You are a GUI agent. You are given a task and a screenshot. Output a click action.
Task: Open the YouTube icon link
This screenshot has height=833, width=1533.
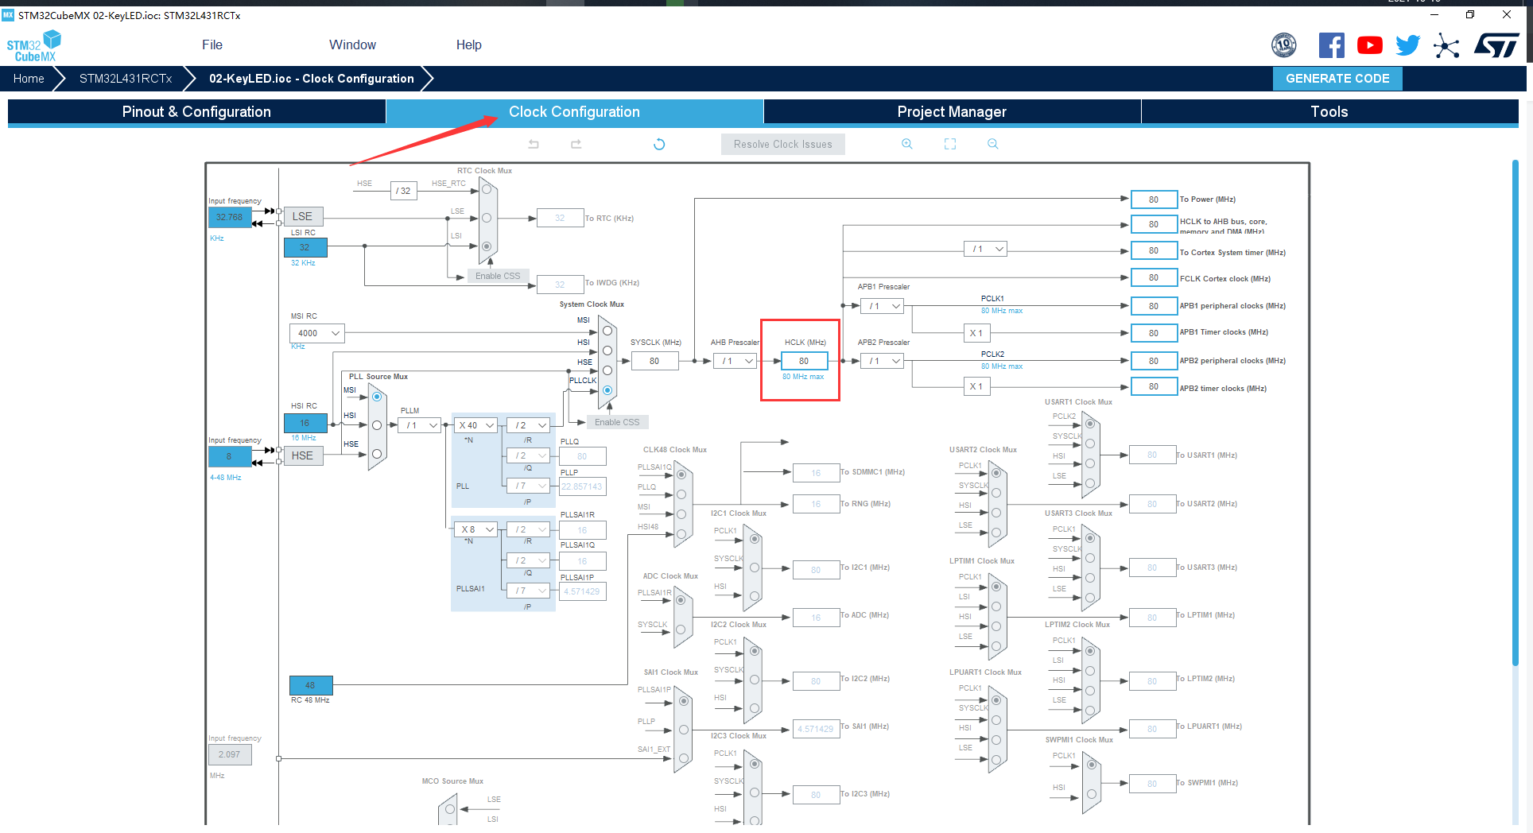1369,45
